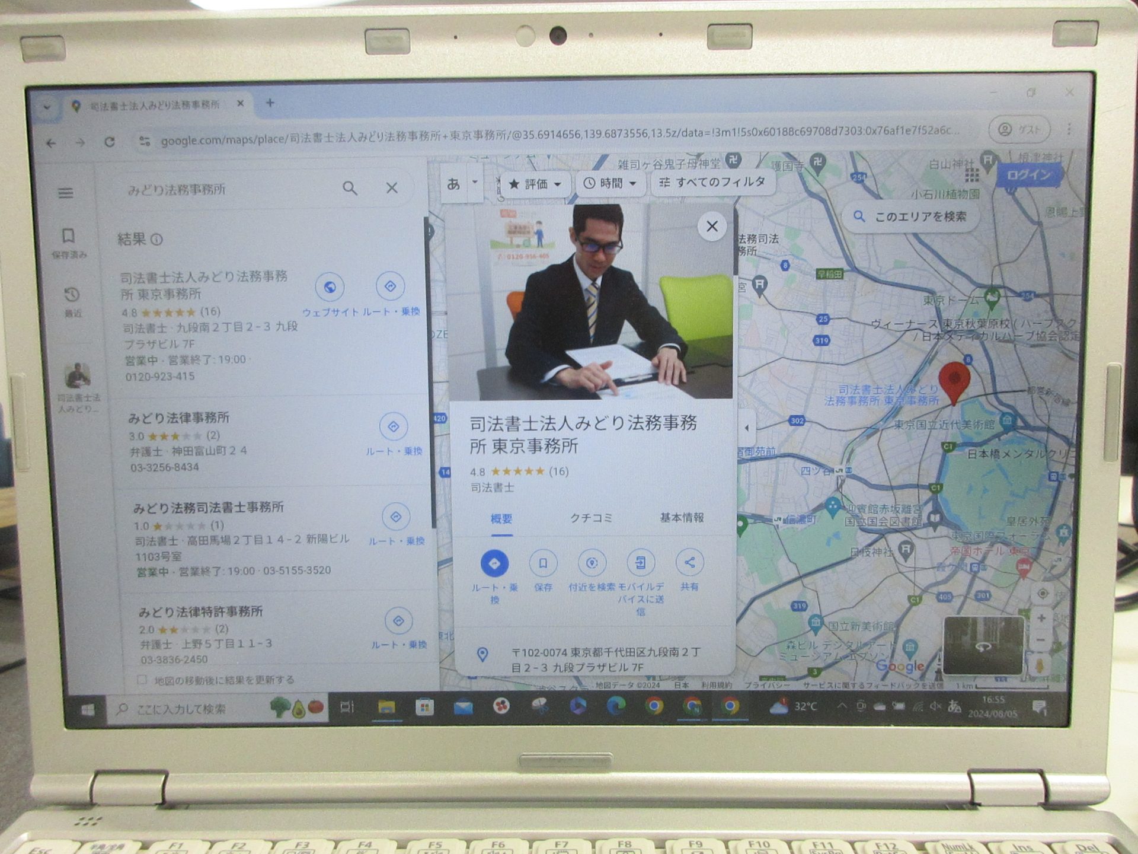
Task: Close the place detail card
Action: [x=712, y=226]
